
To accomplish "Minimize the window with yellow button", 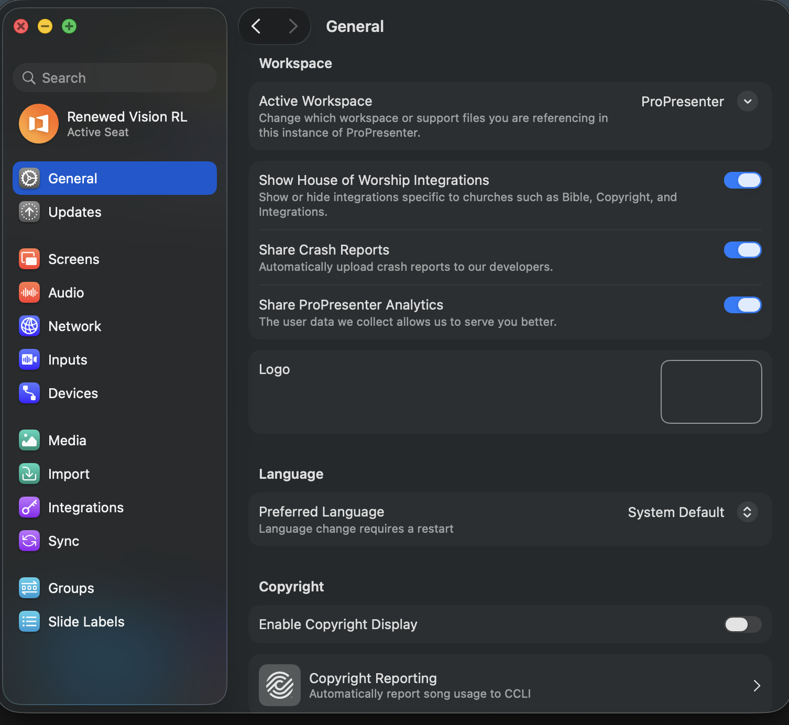I will pos(45,26).
